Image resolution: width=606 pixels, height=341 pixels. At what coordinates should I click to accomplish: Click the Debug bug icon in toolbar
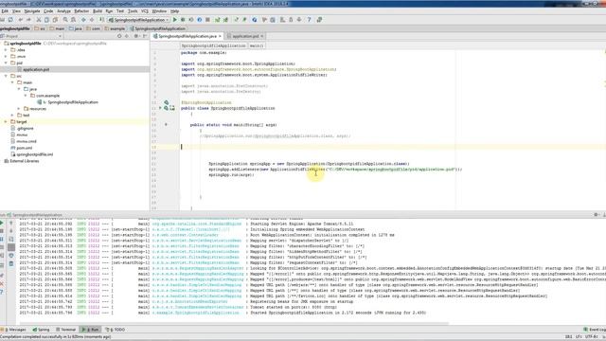183,19
